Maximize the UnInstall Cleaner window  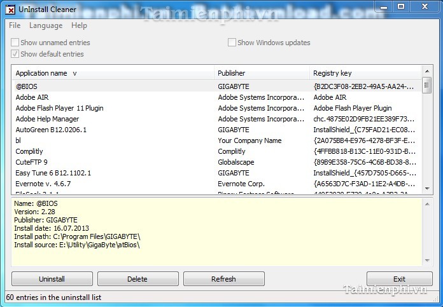pos(400,7)
